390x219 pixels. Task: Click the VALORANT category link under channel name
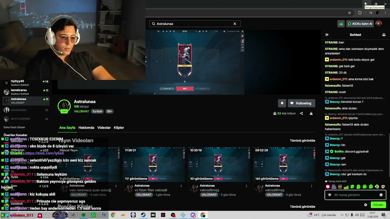(81, 111)
